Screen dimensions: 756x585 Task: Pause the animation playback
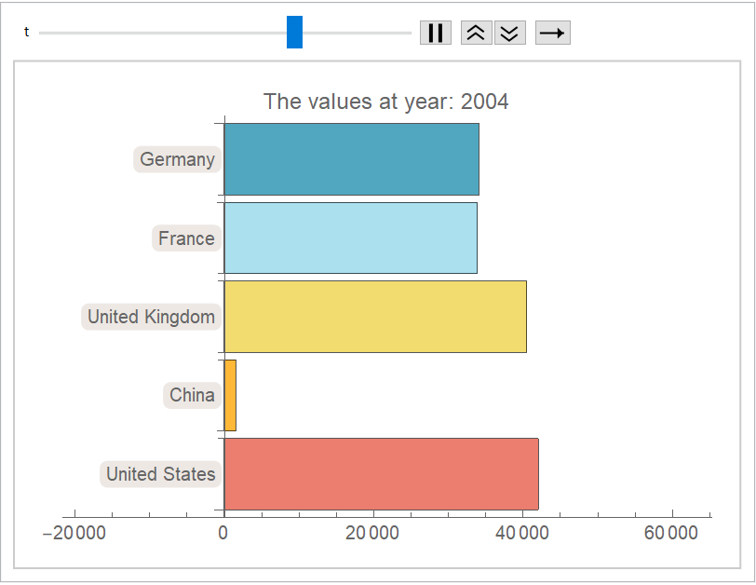point(435,33)
